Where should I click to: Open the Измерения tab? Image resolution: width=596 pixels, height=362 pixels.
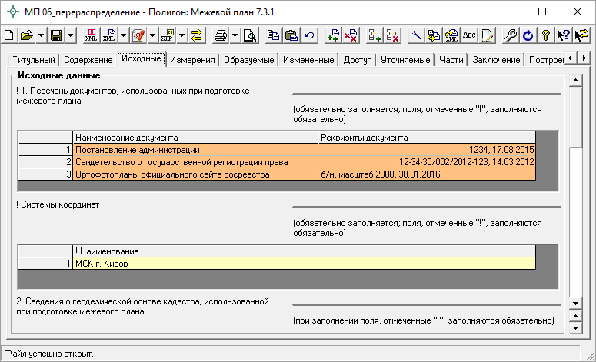point(192,60)
